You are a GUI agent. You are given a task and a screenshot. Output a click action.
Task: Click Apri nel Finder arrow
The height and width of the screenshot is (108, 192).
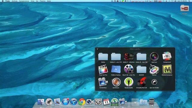[154, 82]
